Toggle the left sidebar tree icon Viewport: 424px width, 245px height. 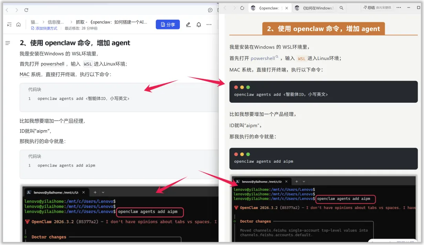click(9, 25)
